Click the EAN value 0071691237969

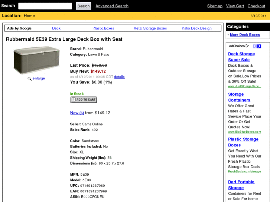(94, 191)
